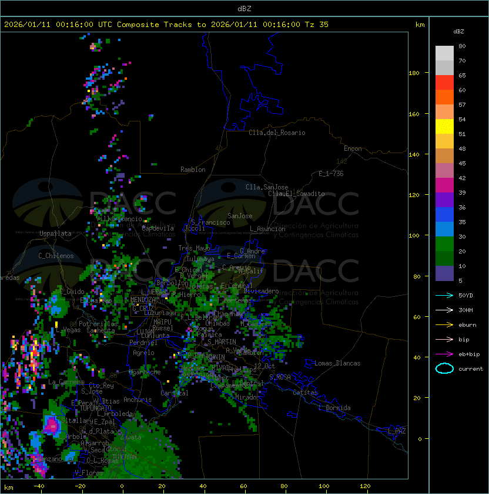Click the 100 km vertical axis tick label
489x494 pixels.
[x=414, y=236]
